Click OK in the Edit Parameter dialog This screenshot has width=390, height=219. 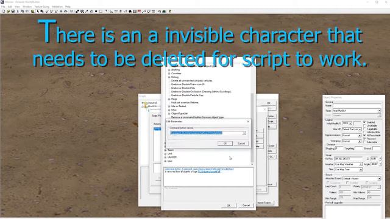pyautogui.click(x=225, y=144)
